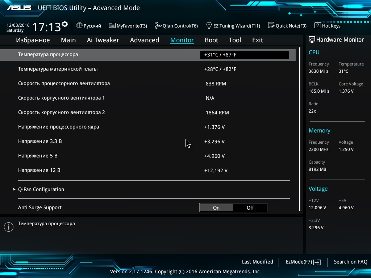Click the +28°C / +82°F value
The width and height of the screenshot is (371, 278).
pos(220,69)
